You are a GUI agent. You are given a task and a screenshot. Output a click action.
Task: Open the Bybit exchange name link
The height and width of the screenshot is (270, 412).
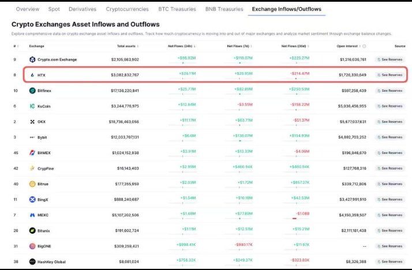tap(42, 137)
